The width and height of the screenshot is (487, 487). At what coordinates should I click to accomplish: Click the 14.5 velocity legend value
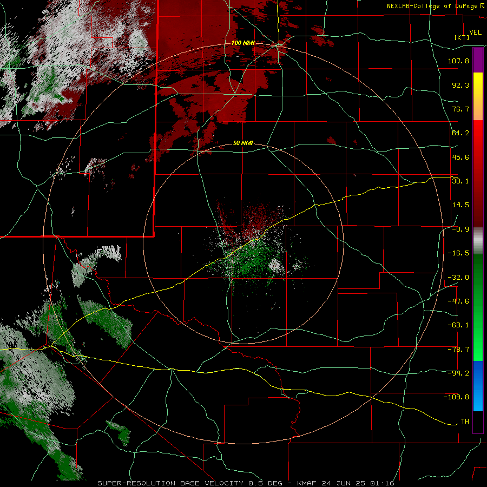[460, 205]
